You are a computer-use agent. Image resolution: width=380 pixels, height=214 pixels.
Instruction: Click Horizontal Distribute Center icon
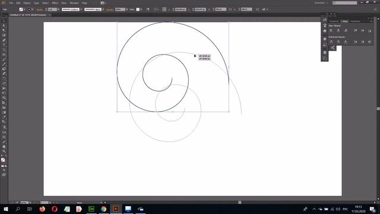[363, 42]
